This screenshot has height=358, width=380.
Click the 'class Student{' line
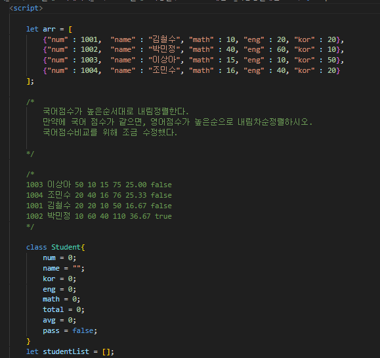pyautogui.click(x=56, y=247)
